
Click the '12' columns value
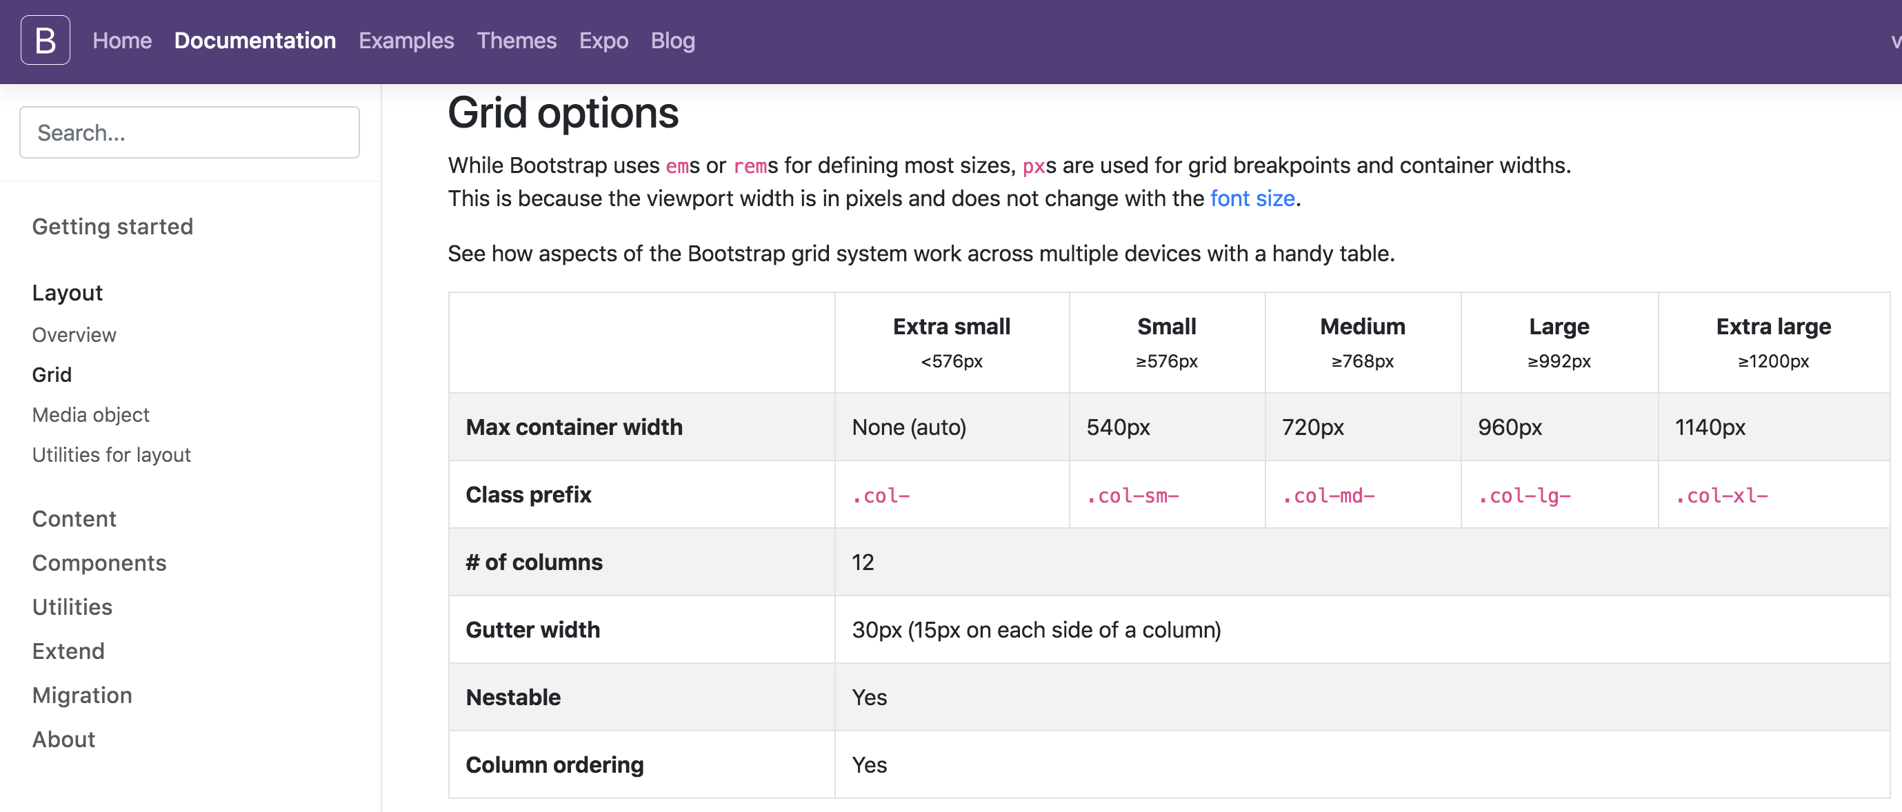pyautogui.click(x=863, y=562)
